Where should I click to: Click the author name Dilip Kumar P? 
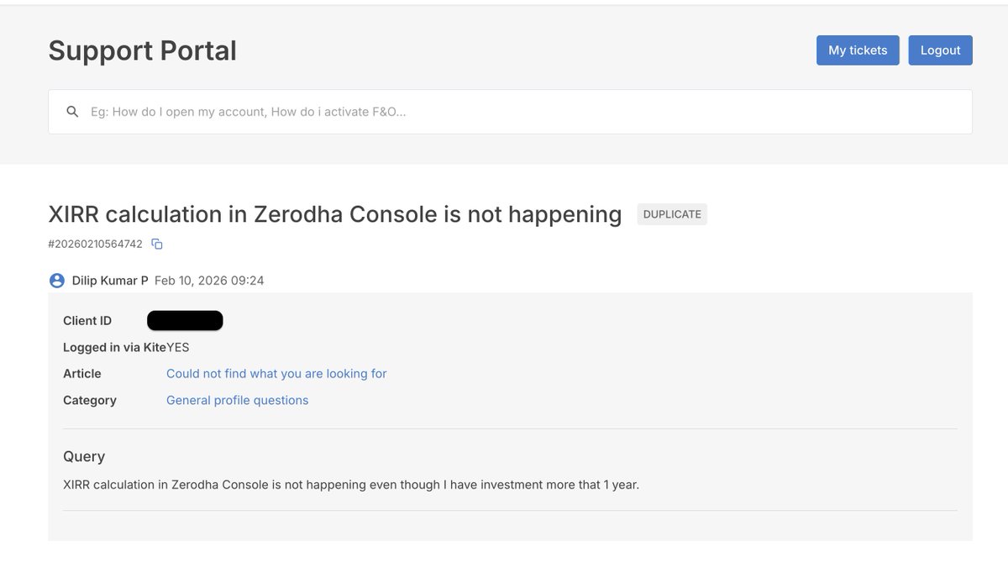[x=110, y=281]
